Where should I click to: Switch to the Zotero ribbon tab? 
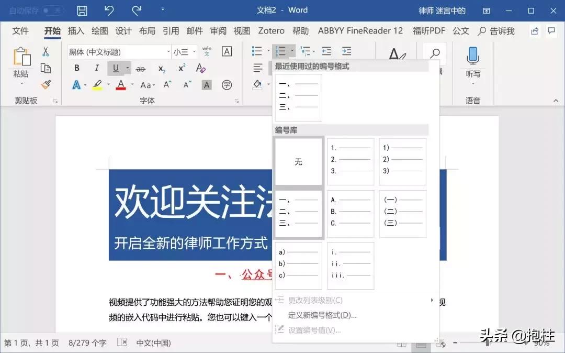pos(271,30)
